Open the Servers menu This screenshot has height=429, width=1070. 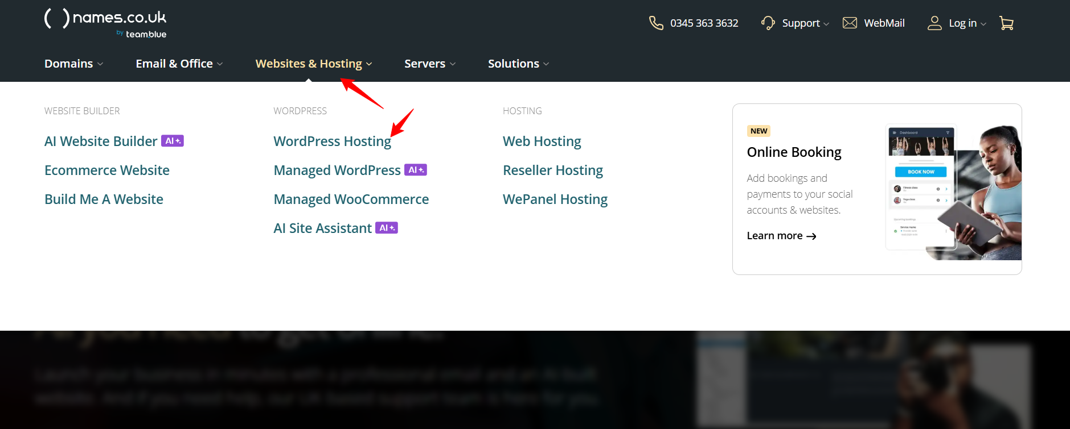pyautogui.click(x=425, y=64)
